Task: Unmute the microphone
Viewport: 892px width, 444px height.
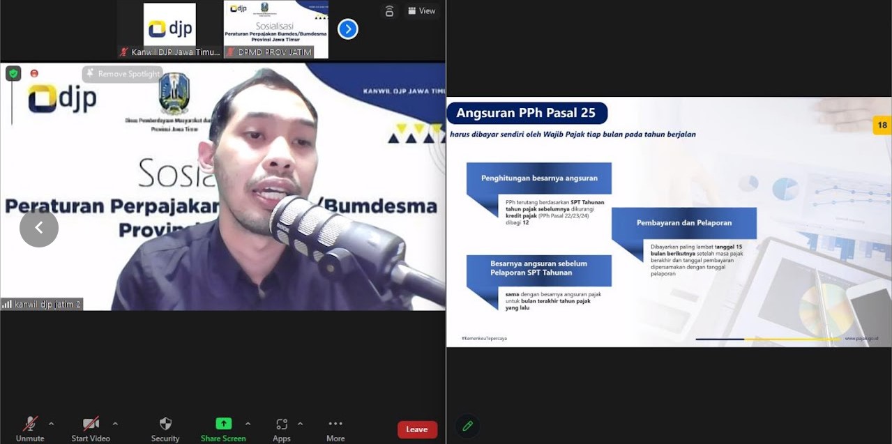Action: (30, 424)
